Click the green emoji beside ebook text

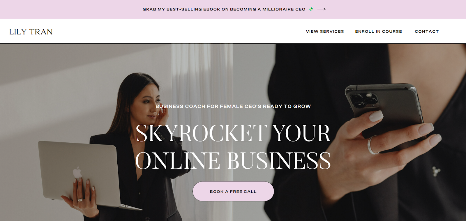click(x=311, y=9)
